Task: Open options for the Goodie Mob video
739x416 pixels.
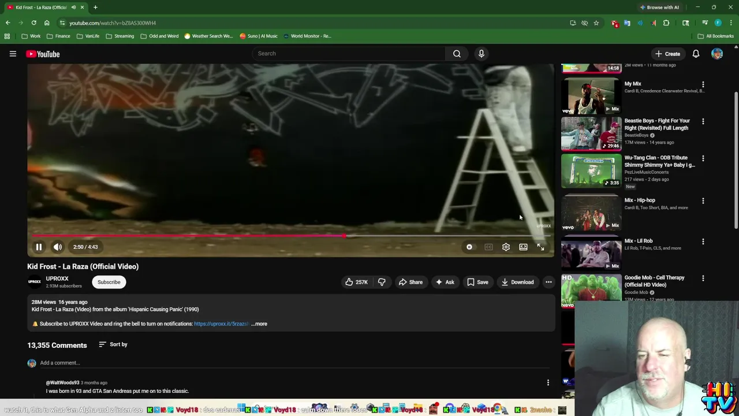Action: pyautogui.click(x=703, y=278)
